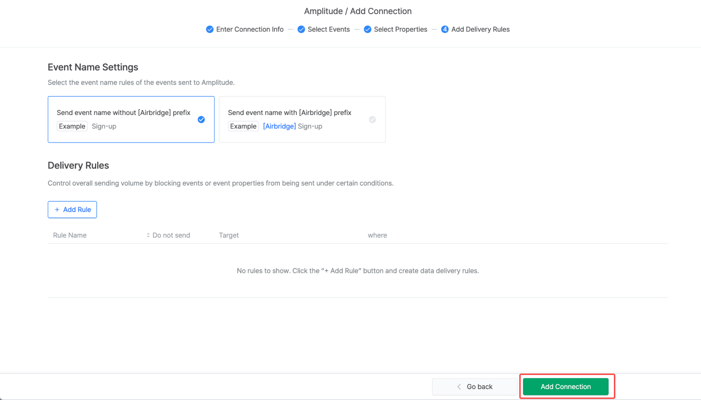Click the Delivery Rules heading
The width and height of the screenshot is (701, 400).
(x=78, y=165)
